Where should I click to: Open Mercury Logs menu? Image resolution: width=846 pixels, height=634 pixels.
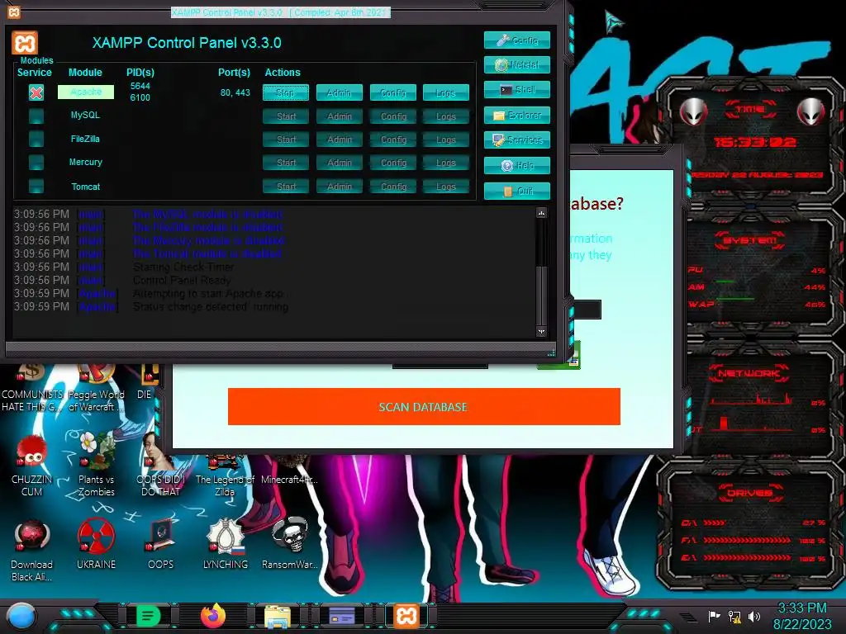[x=445, y=163]
